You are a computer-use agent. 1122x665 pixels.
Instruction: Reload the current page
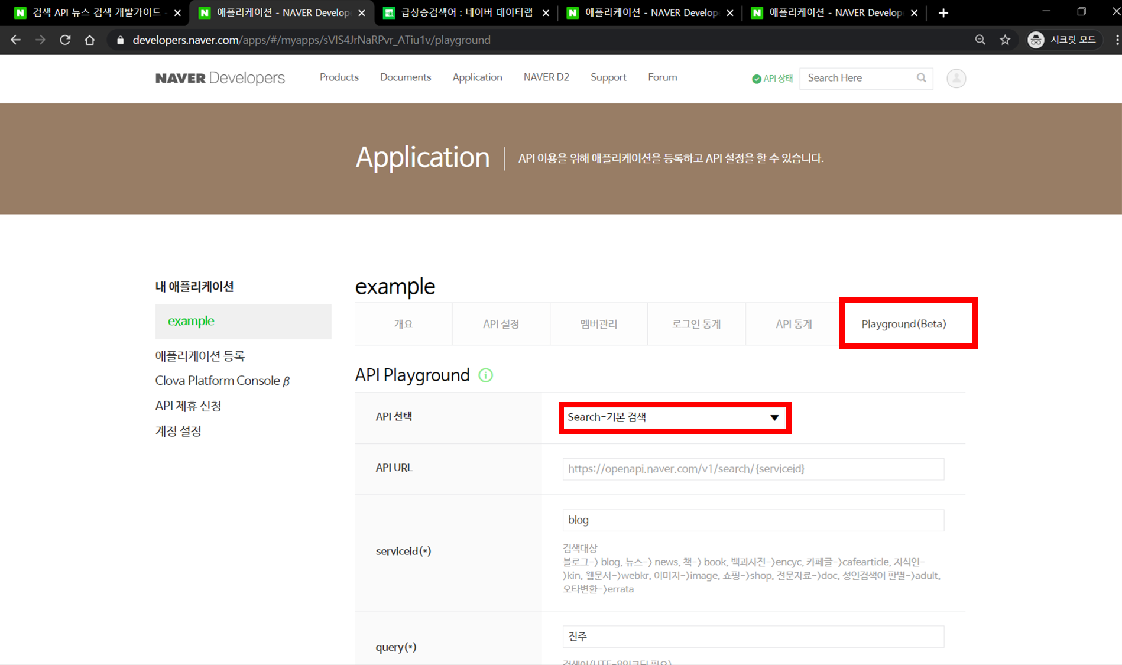coord(65,40)
